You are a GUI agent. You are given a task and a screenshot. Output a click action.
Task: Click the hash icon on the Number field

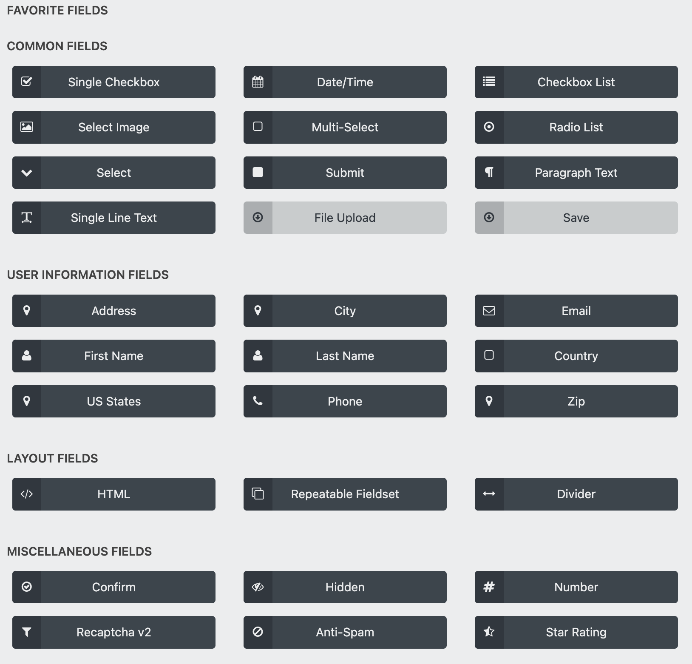pos(489,587)
